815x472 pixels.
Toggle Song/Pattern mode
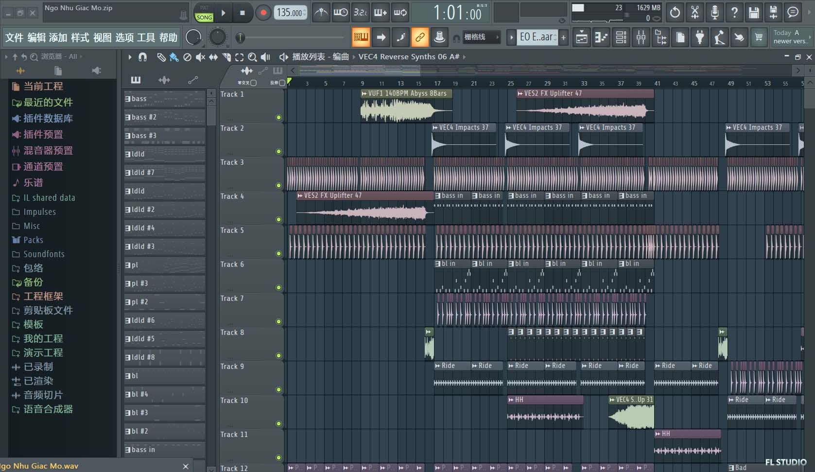[x=204, y=13]
